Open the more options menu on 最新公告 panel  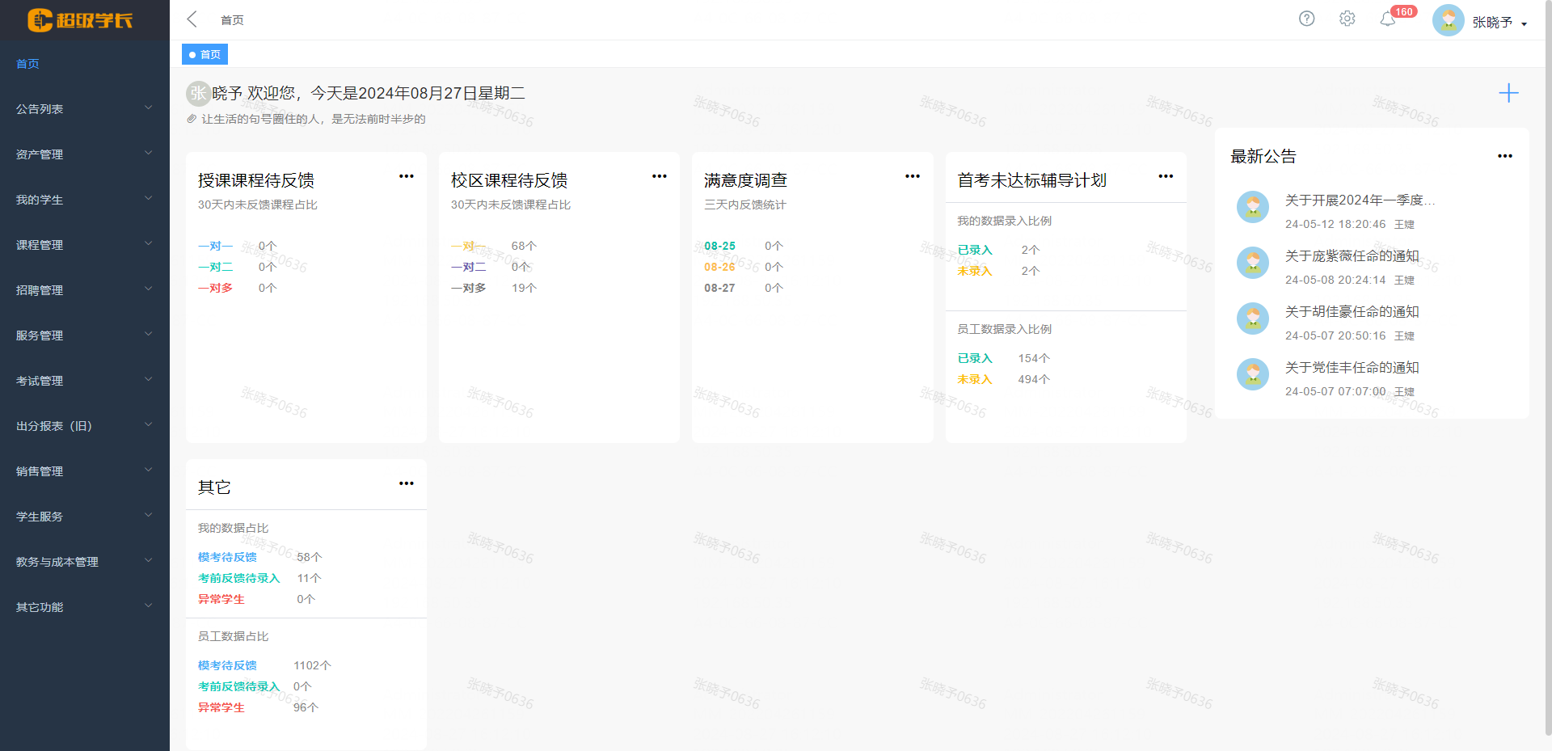1504,156
